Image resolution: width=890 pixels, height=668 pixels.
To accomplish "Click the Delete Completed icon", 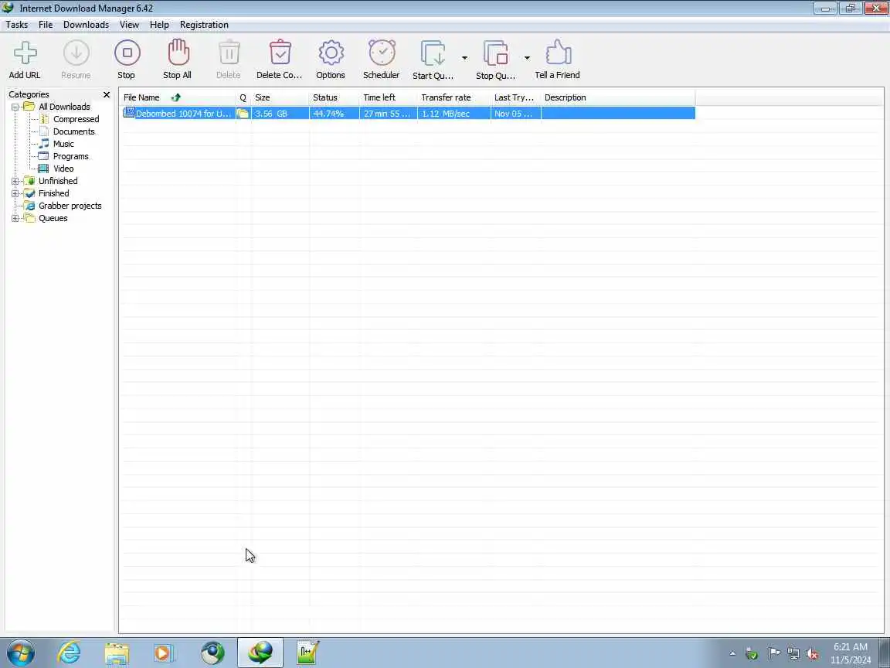I will pyautogui.click(x=280, y=53).
